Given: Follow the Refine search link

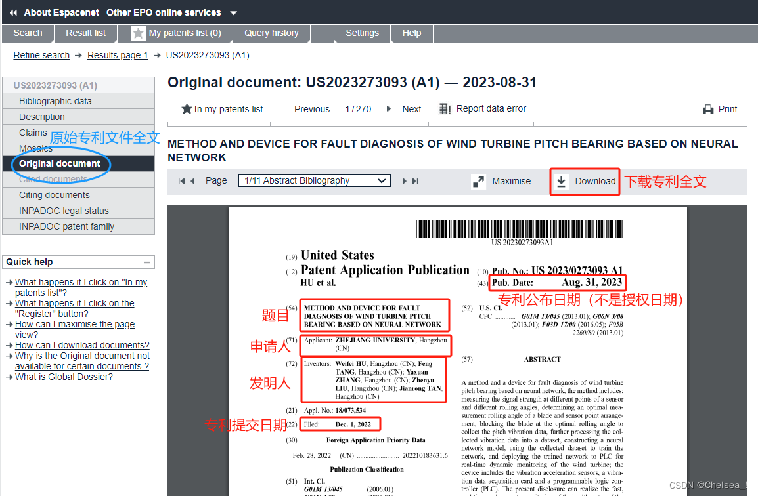Looking at the screenshot, I should 41,56.
